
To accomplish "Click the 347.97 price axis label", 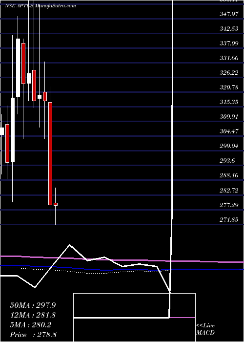I will click(x=228, y=14).
